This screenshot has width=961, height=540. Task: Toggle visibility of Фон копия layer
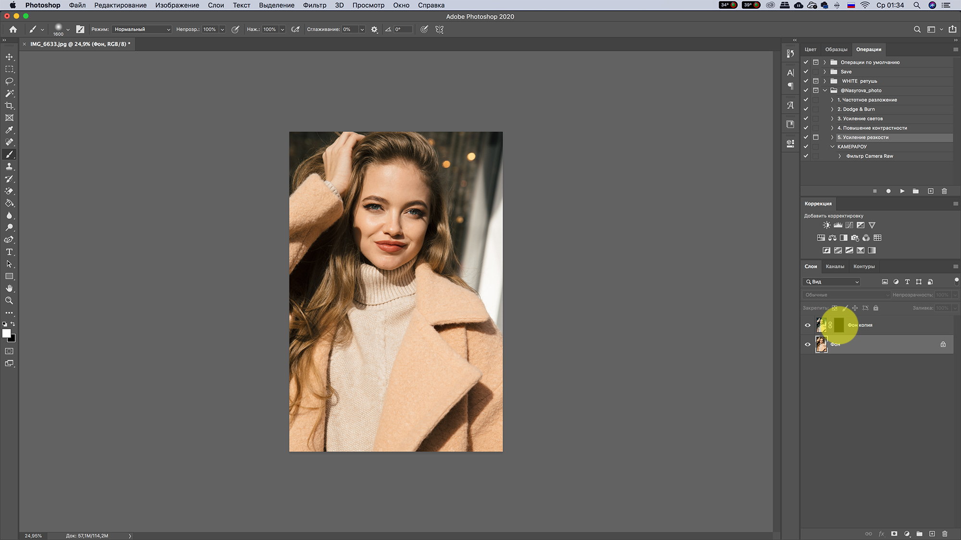[x=808, y=325]
